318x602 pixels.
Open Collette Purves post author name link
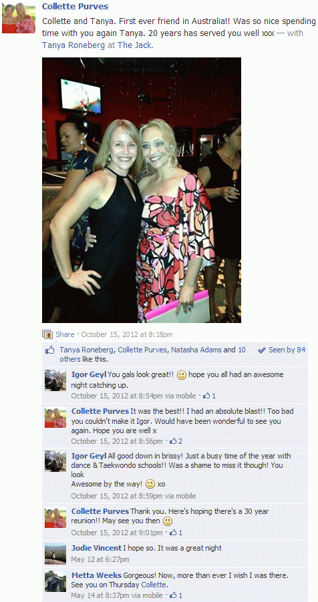coord(75,7)
